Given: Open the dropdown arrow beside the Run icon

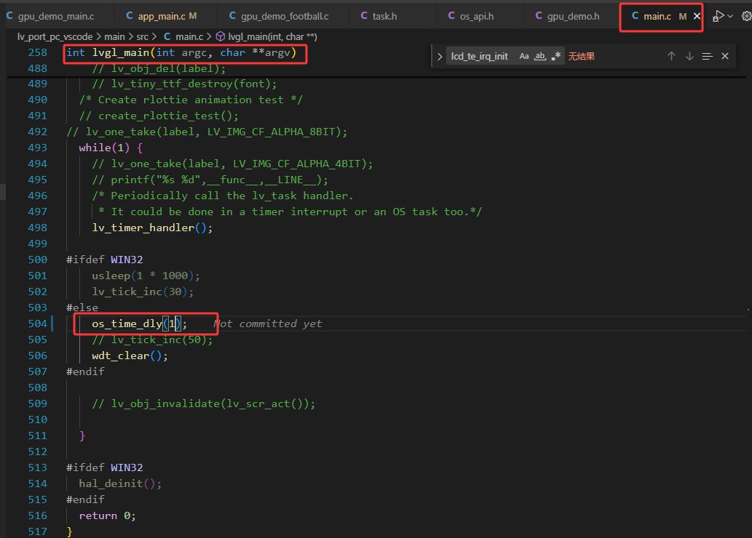Looking at the screenshot, I should [730, 16].
